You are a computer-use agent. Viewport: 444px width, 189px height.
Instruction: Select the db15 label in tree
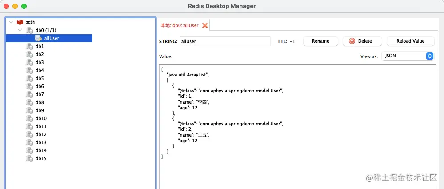pyautogui.click(x=41, y=158)
